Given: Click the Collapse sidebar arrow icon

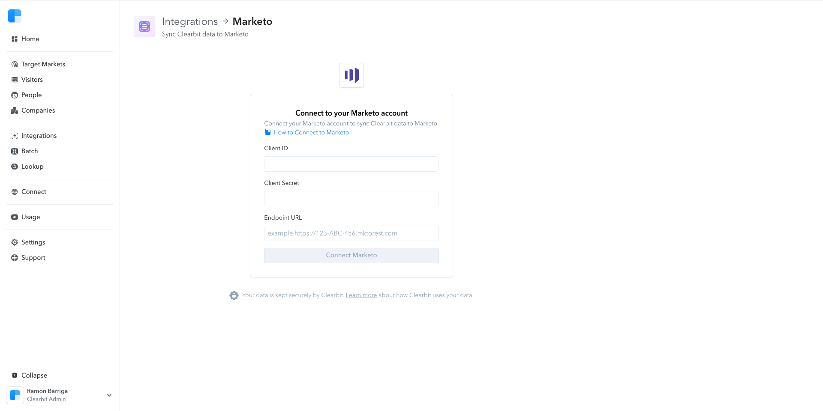Looking at the screenshot, I should [15, 375].
